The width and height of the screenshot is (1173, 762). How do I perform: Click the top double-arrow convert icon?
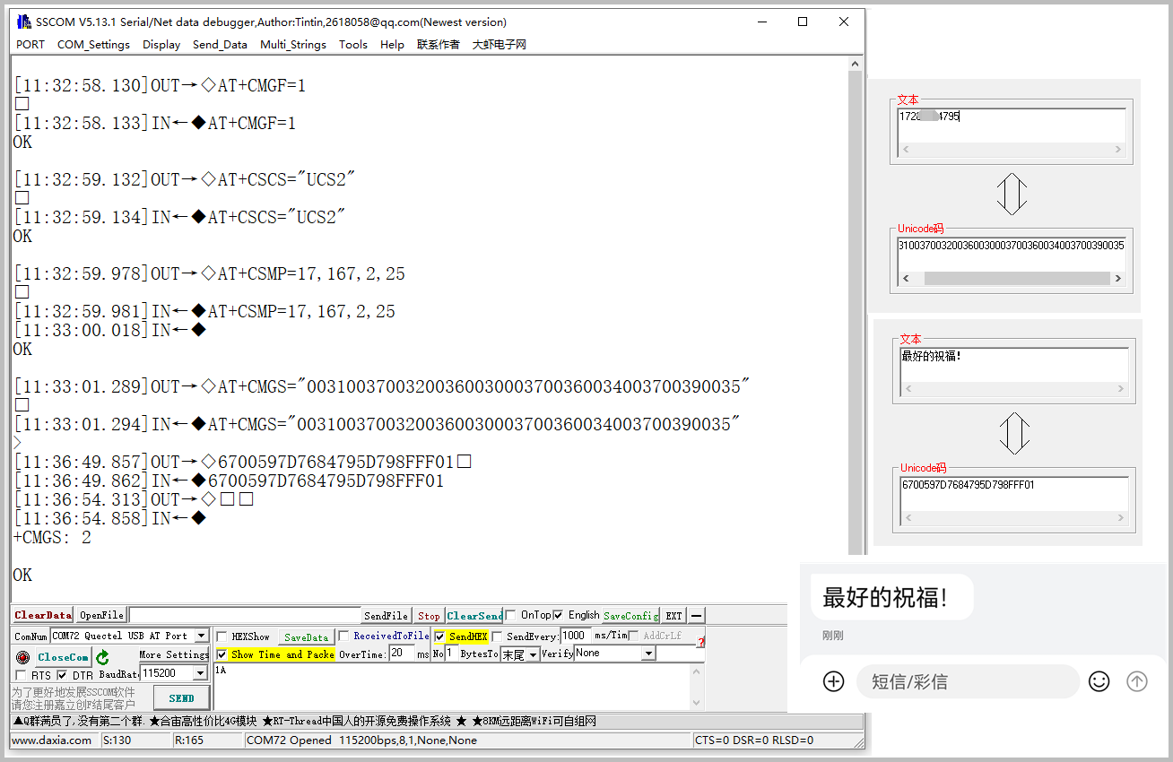(x=1012, y=194)
